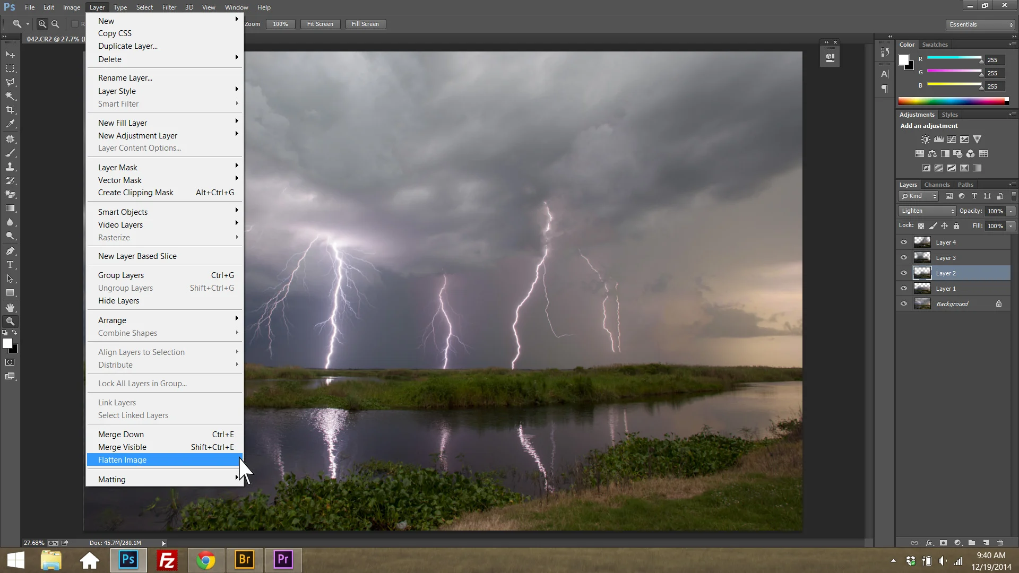Switch to the Channels tab
This screenshot has height=573, width=1019.
[937, 185]
